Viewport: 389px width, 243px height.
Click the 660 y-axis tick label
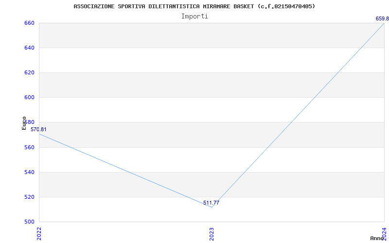click(29, 23)
